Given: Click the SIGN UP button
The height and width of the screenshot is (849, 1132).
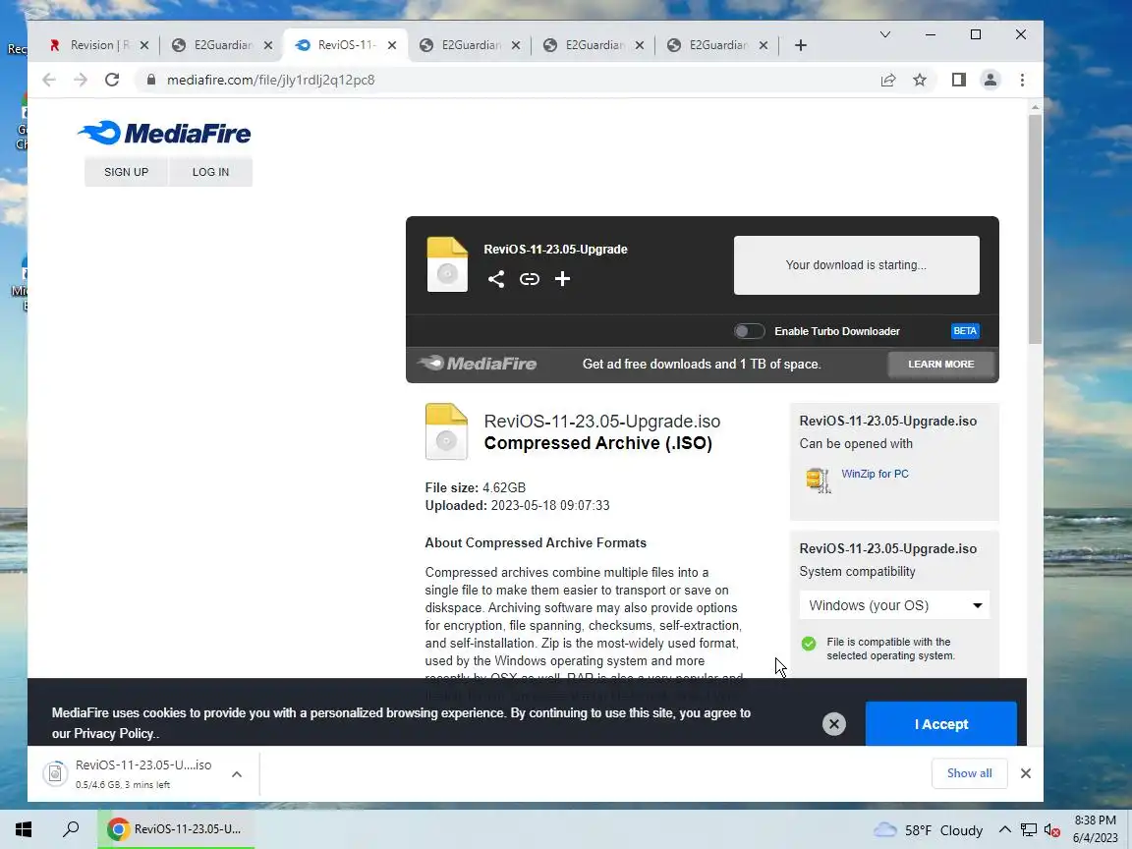Looking at the screenshot, I should point(127,172).
